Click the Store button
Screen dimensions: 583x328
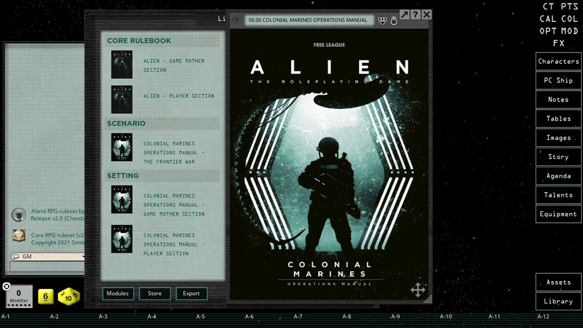[155, 293]
